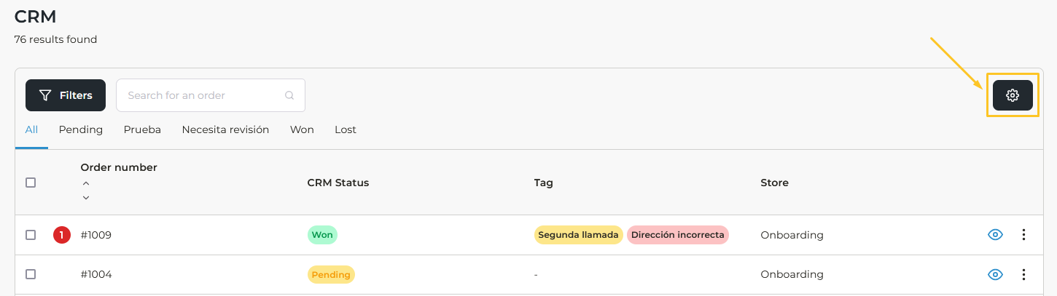Sort Order number ascending with up chevron

pos(86,184)
